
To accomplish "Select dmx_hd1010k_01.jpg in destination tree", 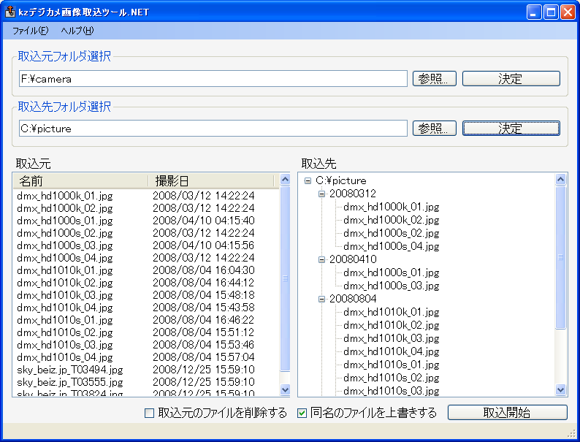I will 392,313.
